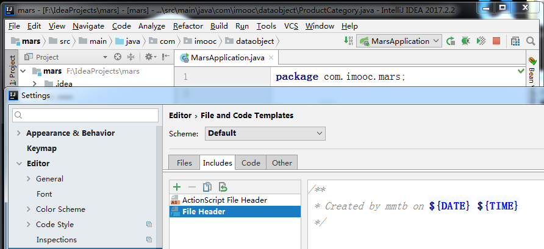Click Inspections copy scheme icon

[x=149, y=240]
